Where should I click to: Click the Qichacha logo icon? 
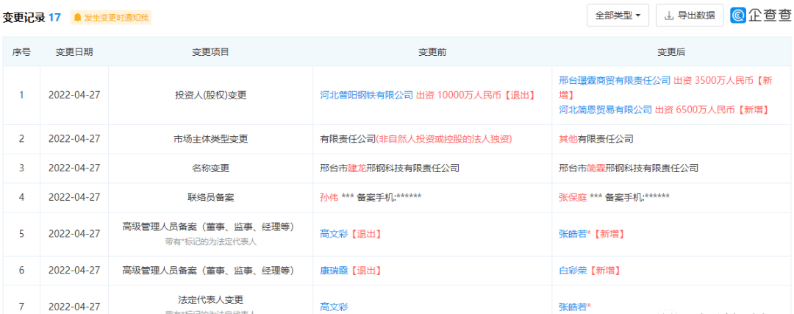coord(739,15)
